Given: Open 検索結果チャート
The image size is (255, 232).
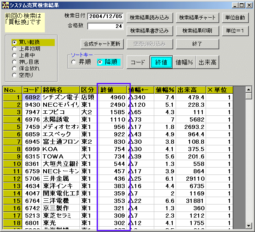Looking at the screenshot, I should click(x=197, y=18).
